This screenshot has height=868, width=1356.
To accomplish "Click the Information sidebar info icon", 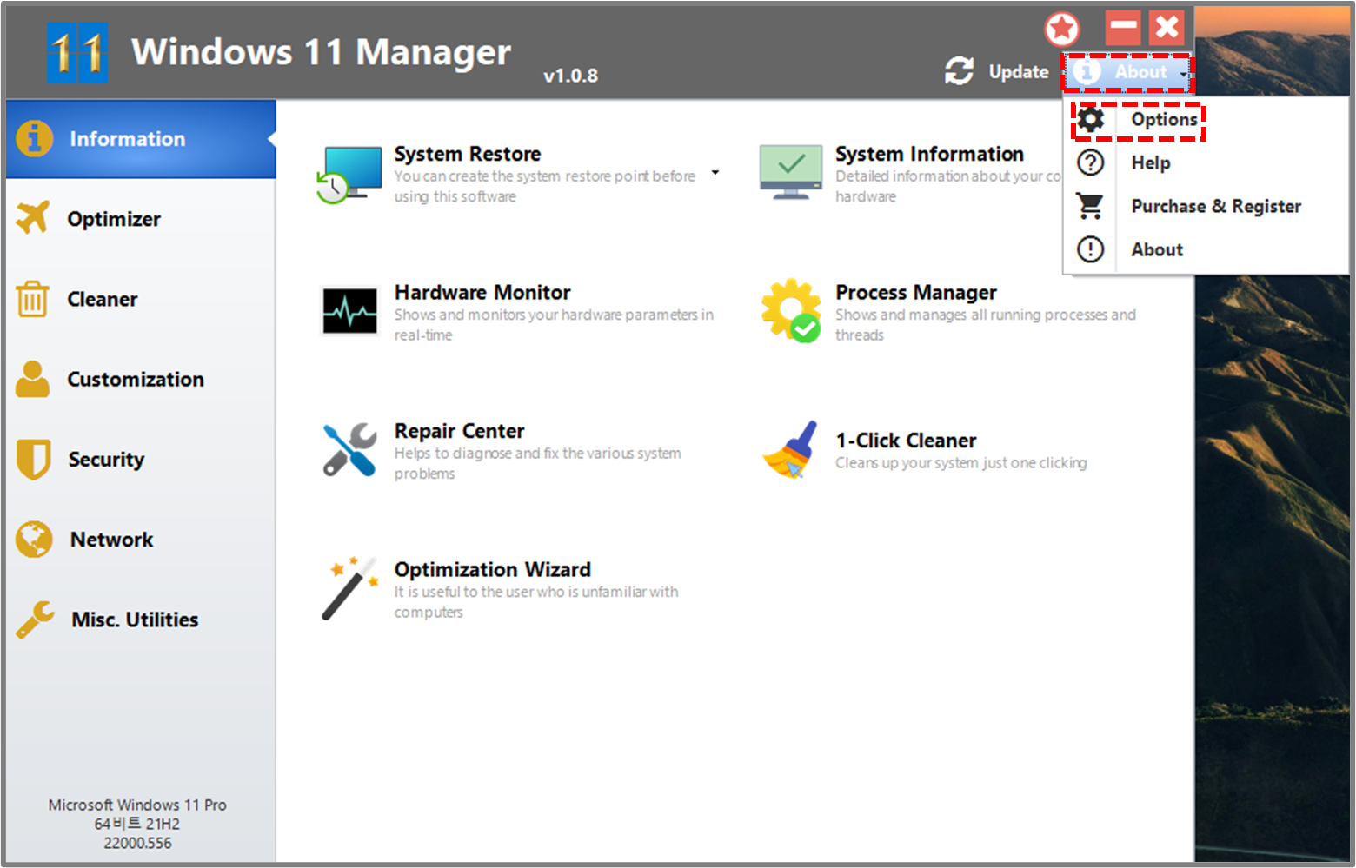I will tap(34, 138).
